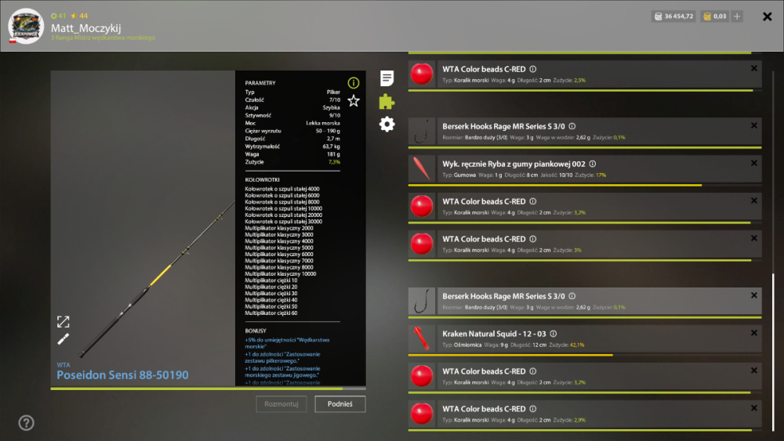This screenshot has height=441, width=784.
Task: Open the notes document icon
Action: [387, 78]
